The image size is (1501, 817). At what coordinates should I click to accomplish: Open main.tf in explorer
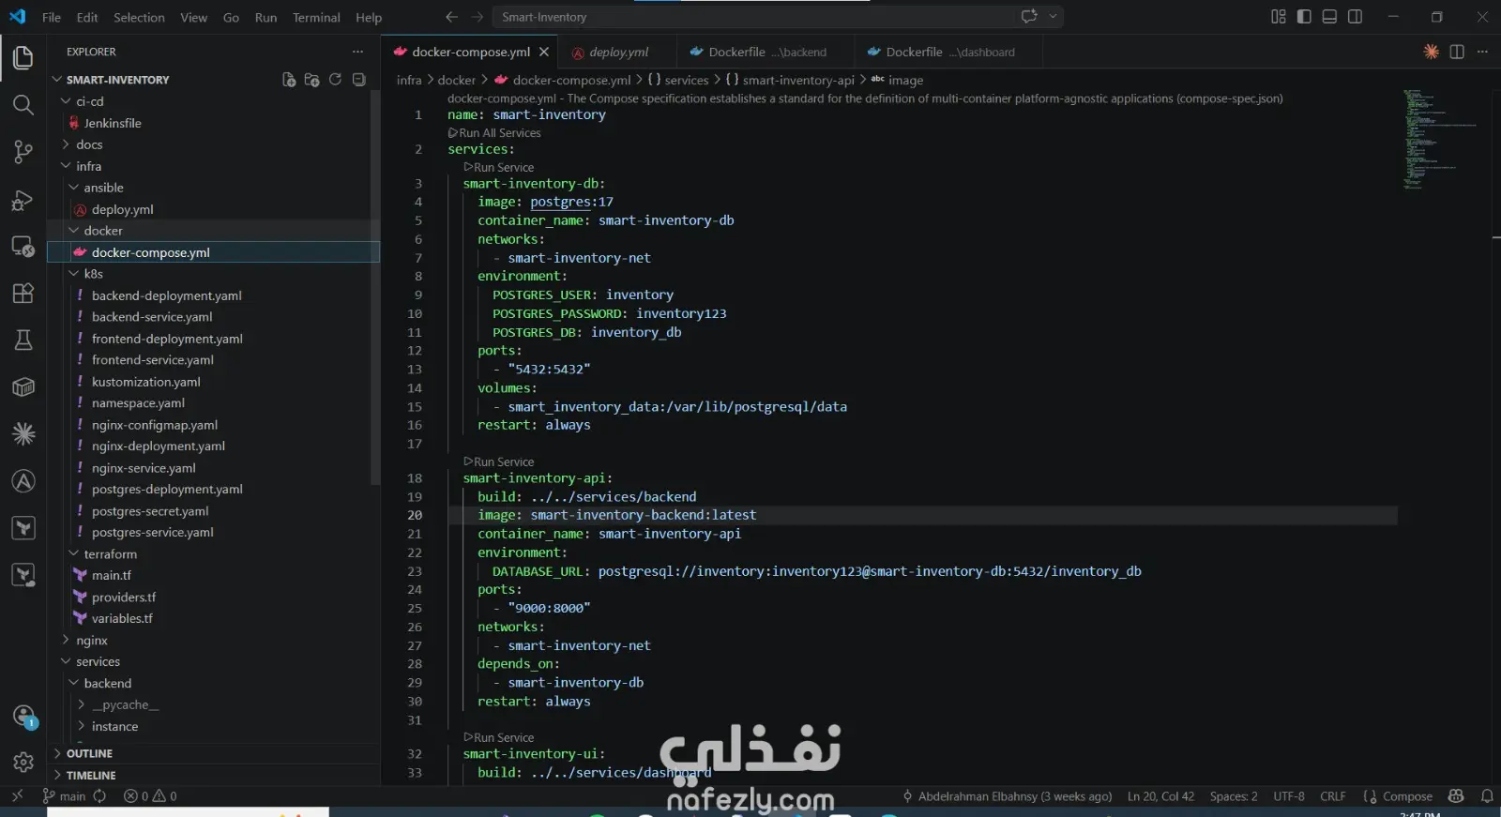(x=112, y=576)
